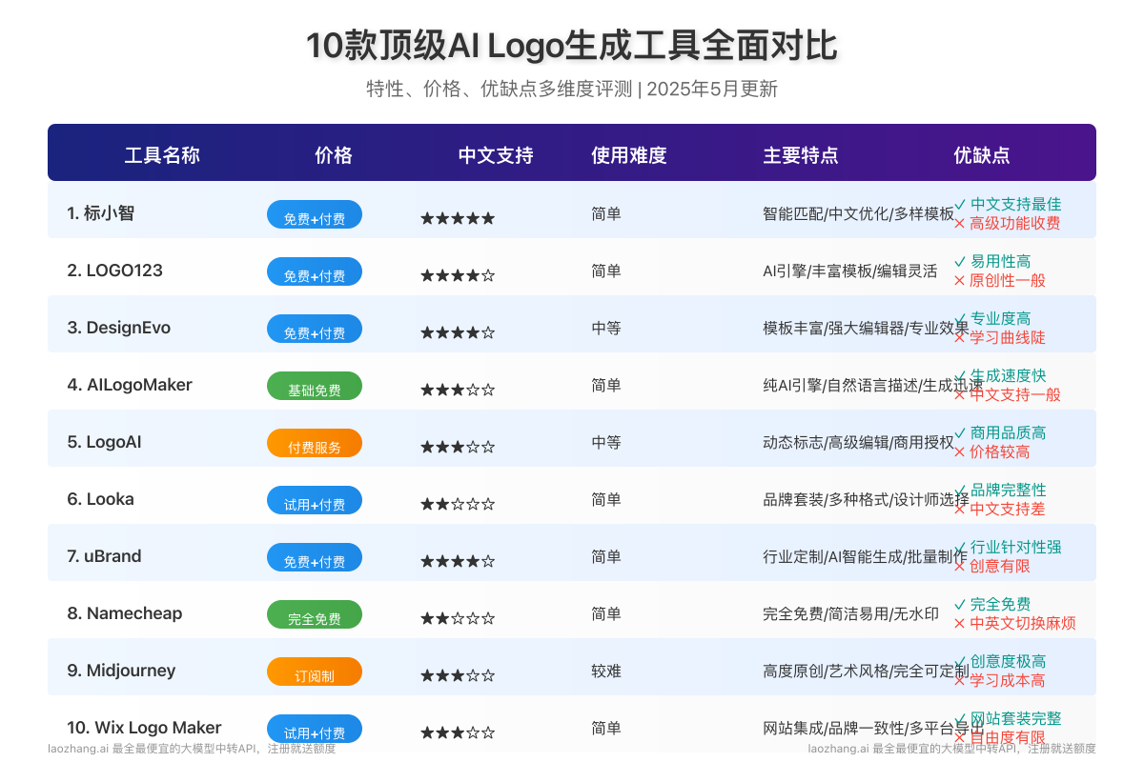Click the two-star rating for Looka
This screenshot has height=762, width=1144.
point(458,504)
